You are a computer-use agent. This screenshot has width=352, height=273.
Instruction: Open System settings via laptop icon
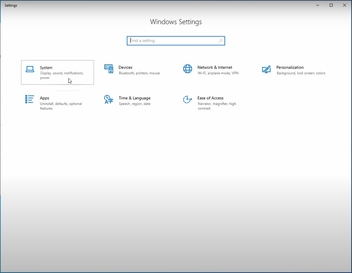click(30, 69)
